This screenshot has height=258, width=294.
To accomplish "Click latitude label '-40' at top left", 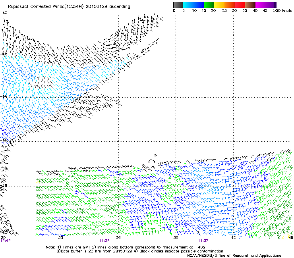I will click(4, 13).
